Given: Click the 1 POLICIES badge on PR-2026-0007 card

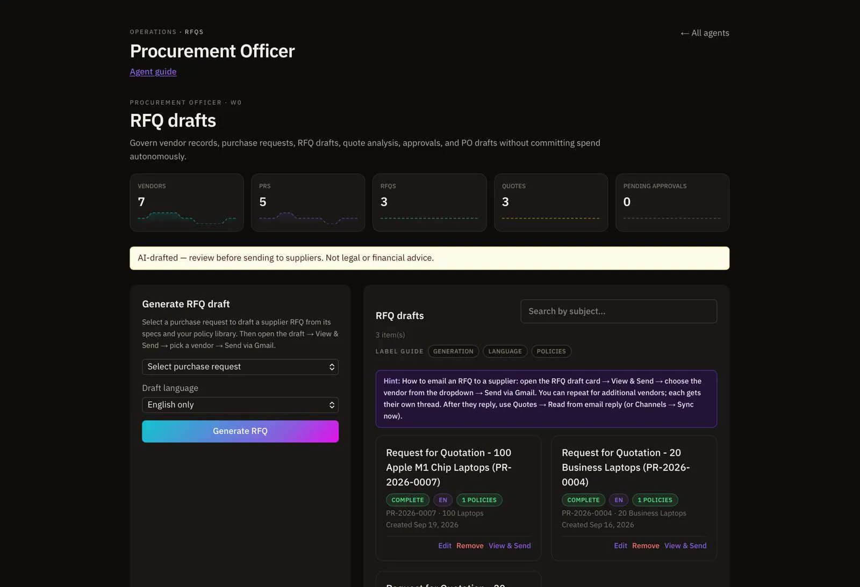Looking at the screenshot, I should click(479, 500).
